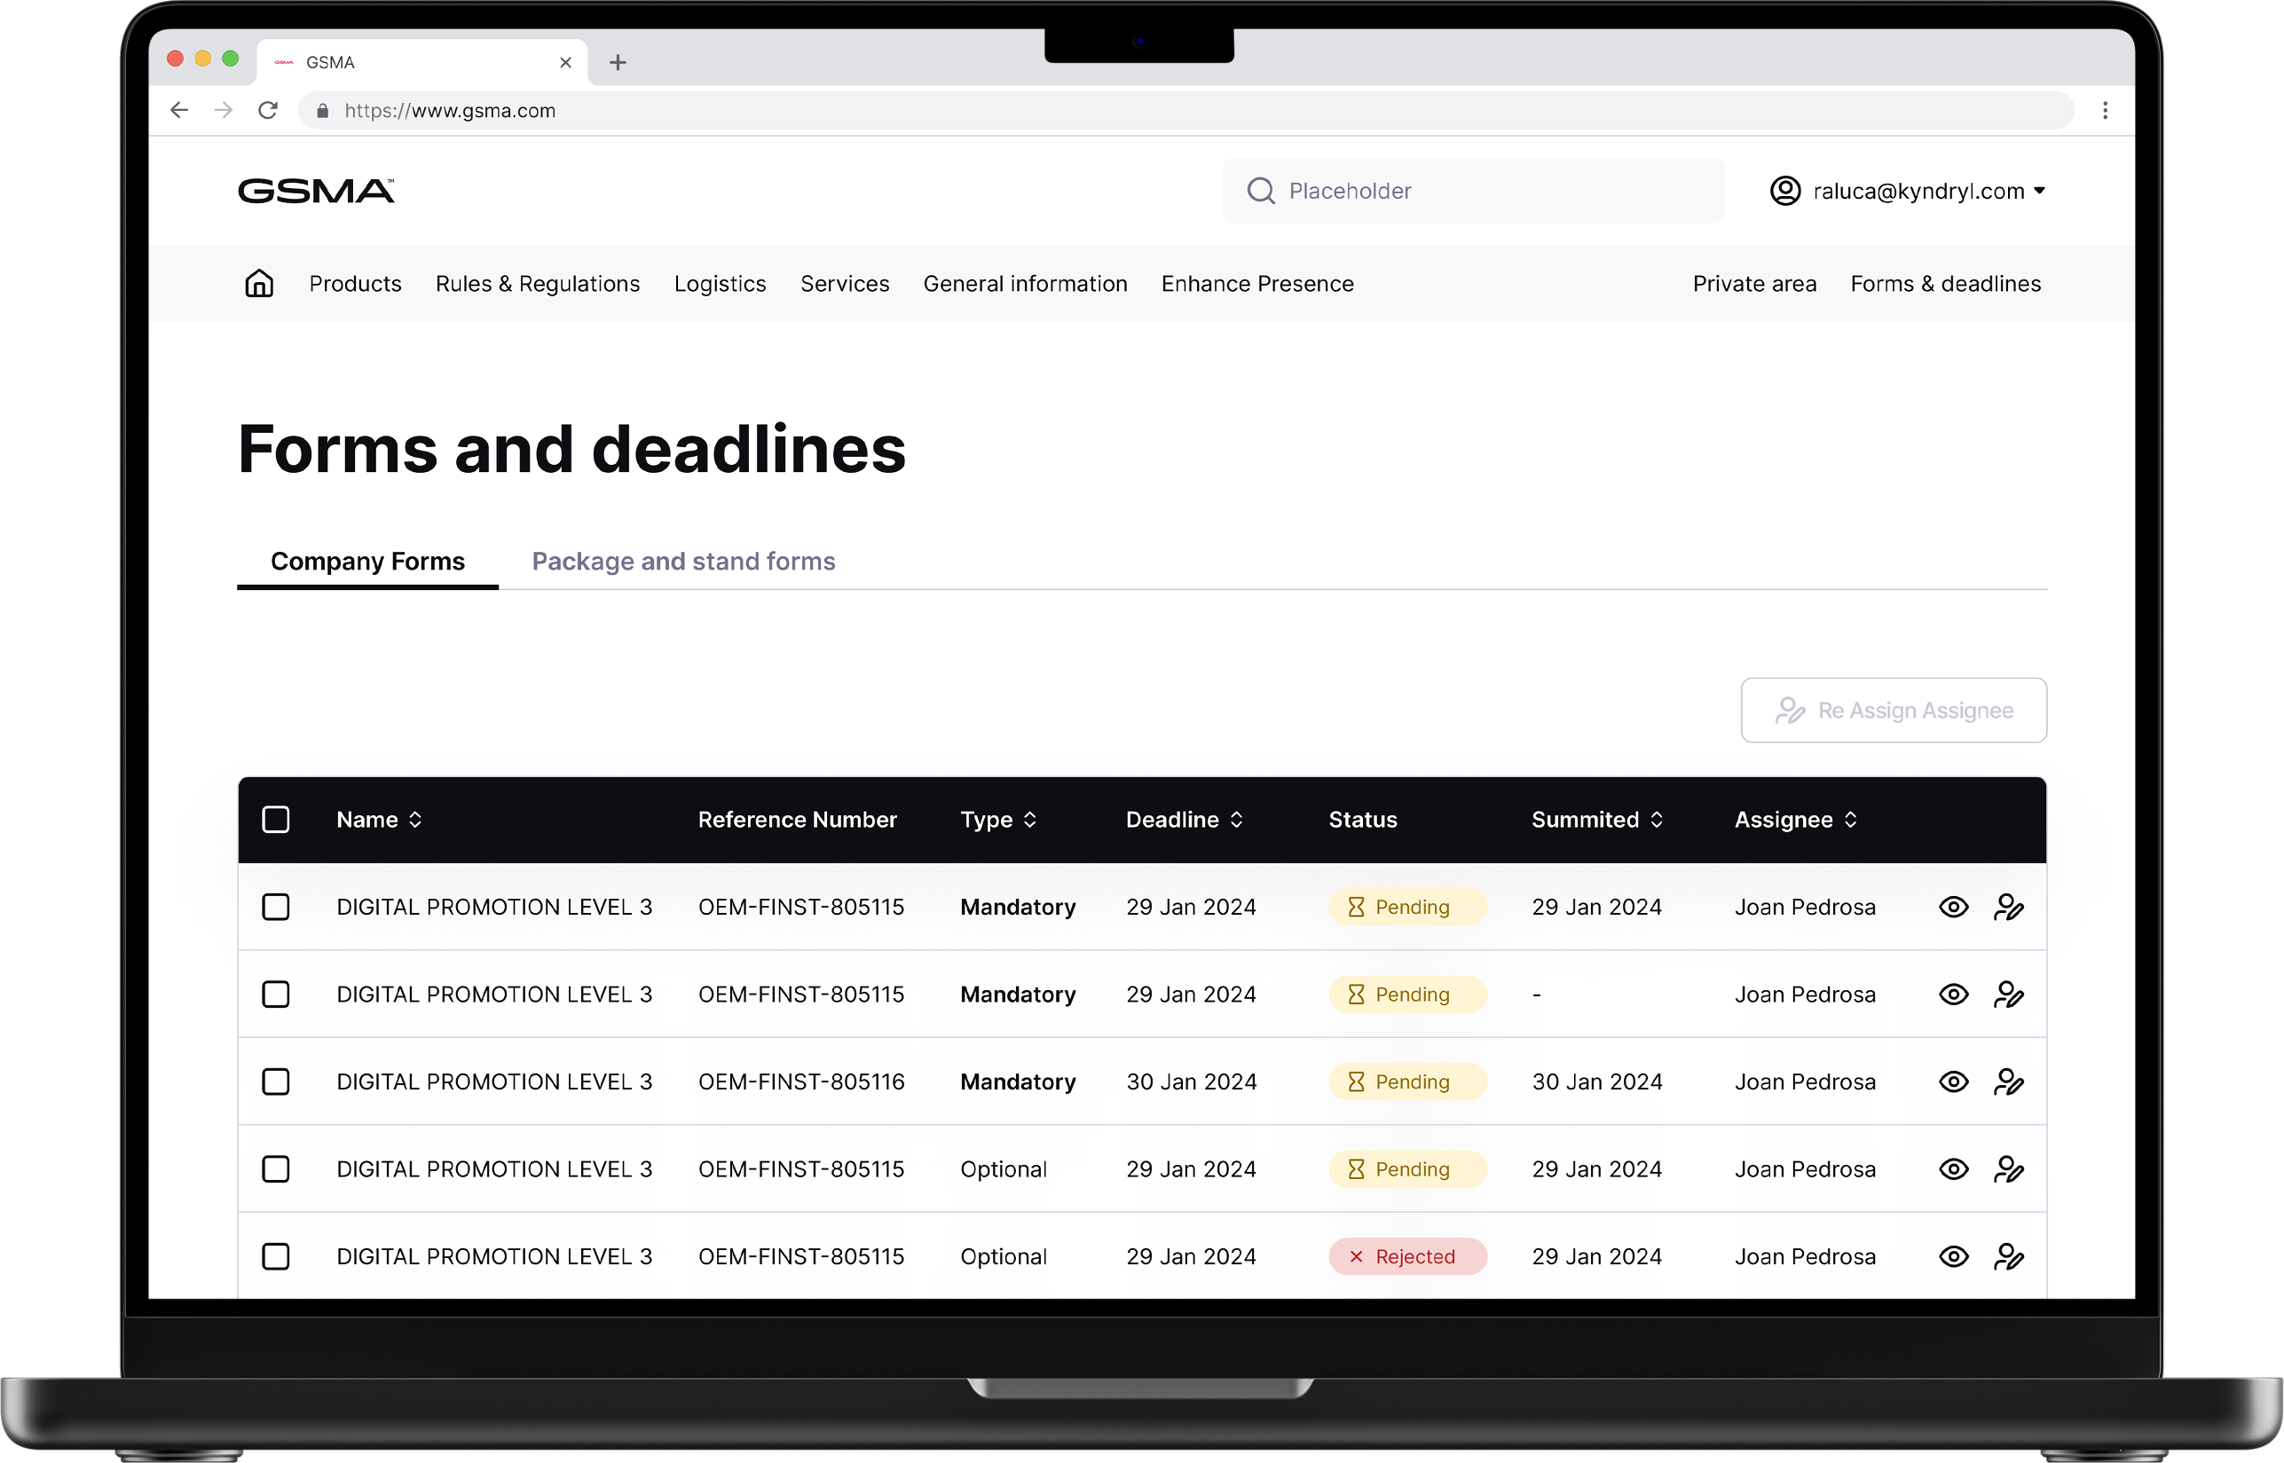The image size is (2284, 1463).
Task: Tick the select-all checkbox in table header
Action: tap(276, 819)
